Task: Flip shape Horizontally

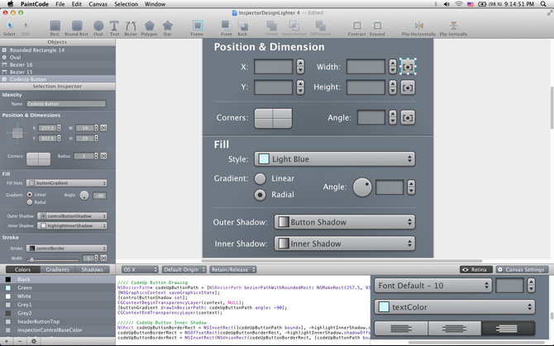Action: point(418,28)
